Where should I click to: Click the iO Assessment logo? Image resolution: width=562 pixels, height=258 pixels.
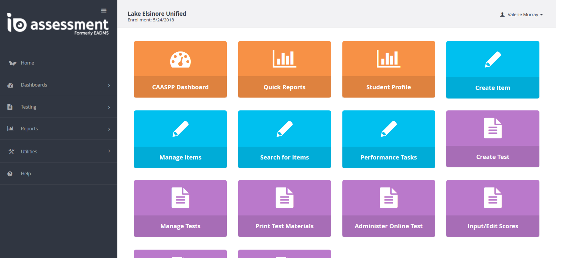[58, 24]
